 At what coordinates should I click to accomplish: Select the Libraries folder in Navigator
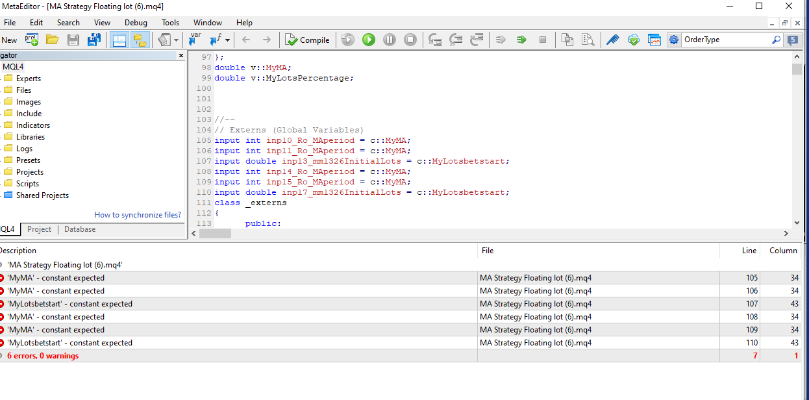[x=31, y=137]
